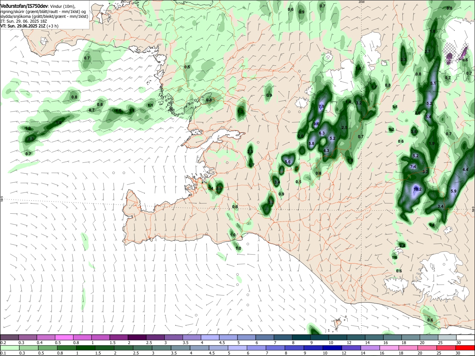
Task: Select the 0.8 green swatch in the rain legend
Action: pos(67,347)
